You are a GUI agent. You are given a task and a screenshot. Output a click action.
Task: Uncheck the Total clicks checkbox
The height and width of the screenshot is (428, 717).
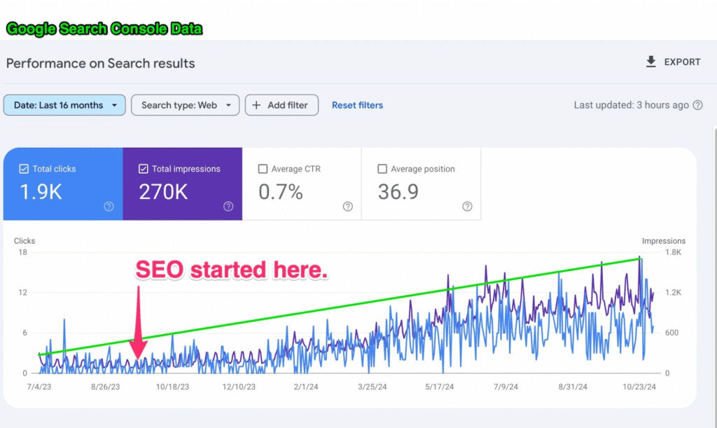click(24, 169)
